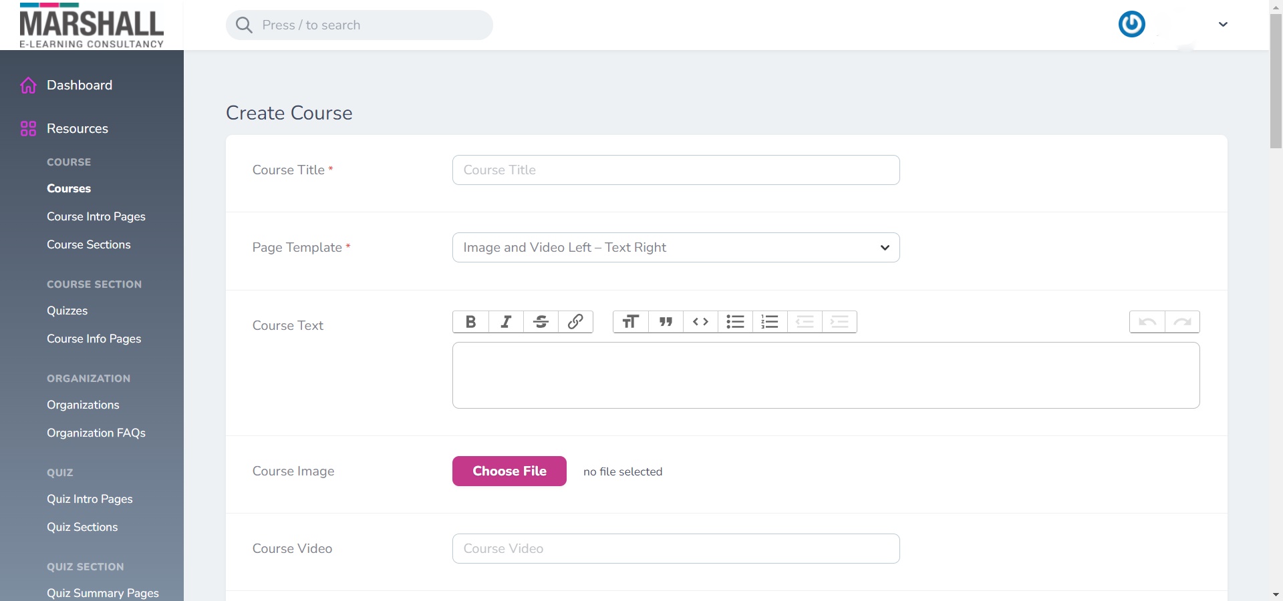
Task: Create a bulleted list in the editor
Action: coord(735,322)
